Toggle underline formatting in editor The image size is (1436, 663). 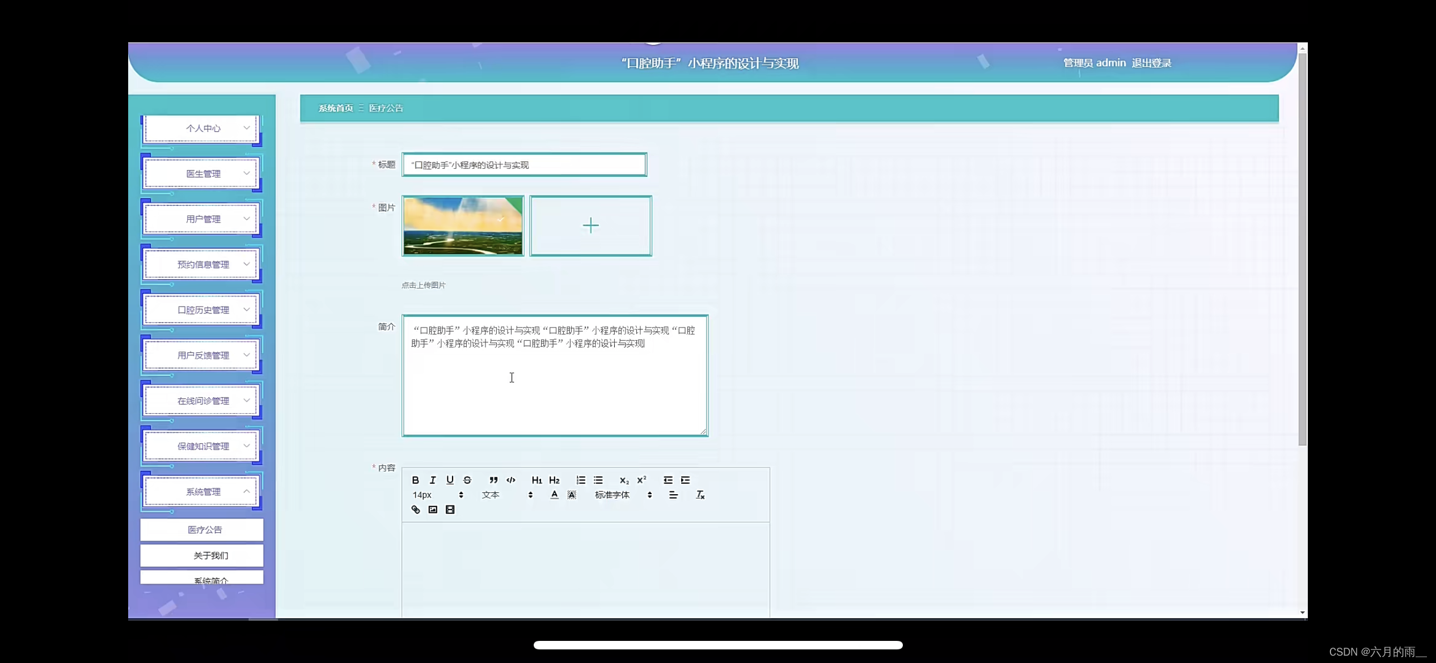pyautogui.click(x=450, y=480)
